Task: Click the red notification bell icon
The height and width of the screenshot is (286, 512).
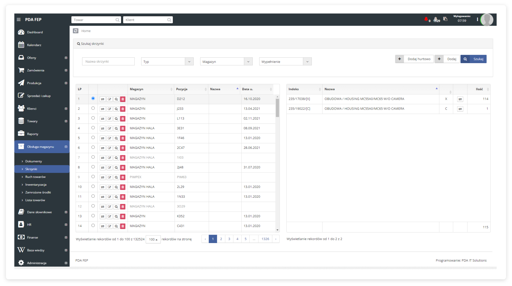Action: point(426,19)
